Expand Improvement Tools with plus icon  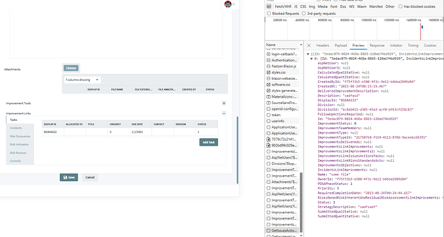pos(224,103)
